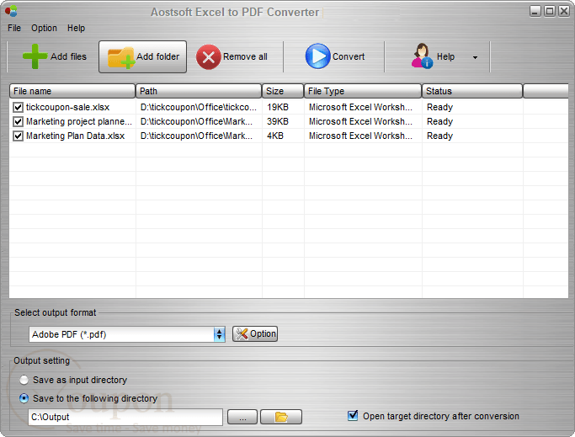This screenshot has height=437, width=575.
Task: Open the PDF Option settings button
Action: coord(255,334)
